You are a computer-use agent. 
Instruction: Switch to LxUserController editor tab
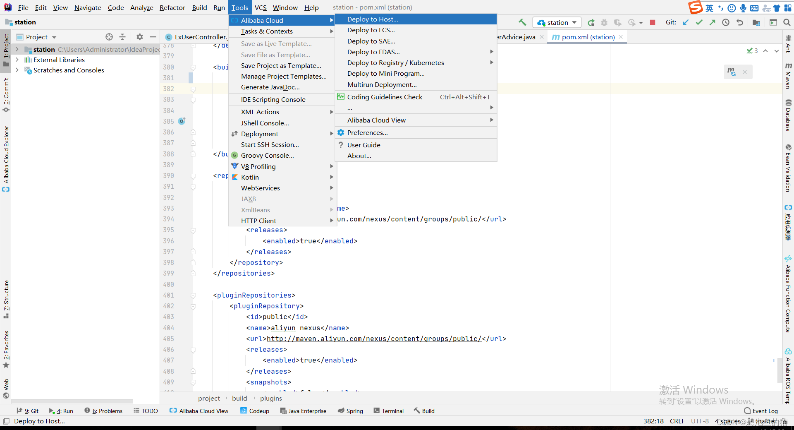click(196, 37)
